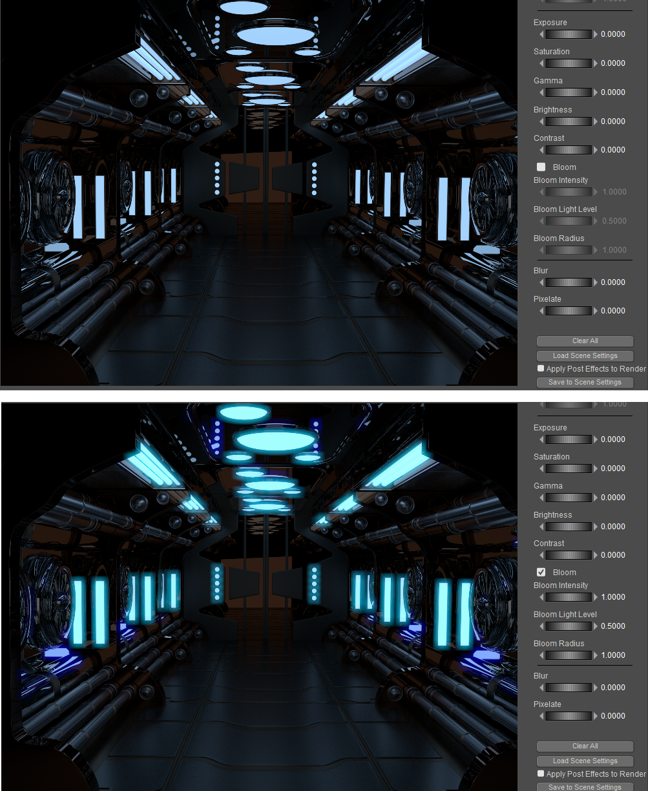Tick Apply Post Effects to Render in upper panel
Viewport: 648px width, 791px height.
(x=541, y=368)
